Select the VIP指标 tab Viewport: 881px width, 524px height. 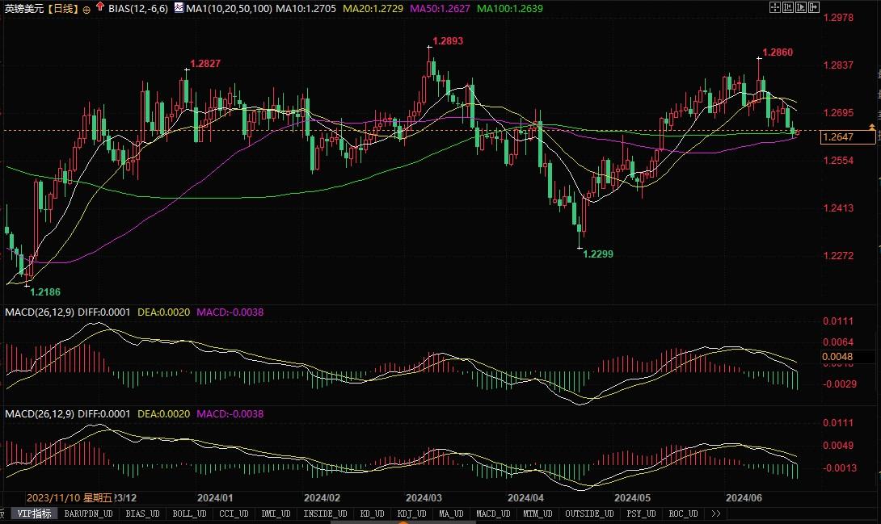point(34,514)
